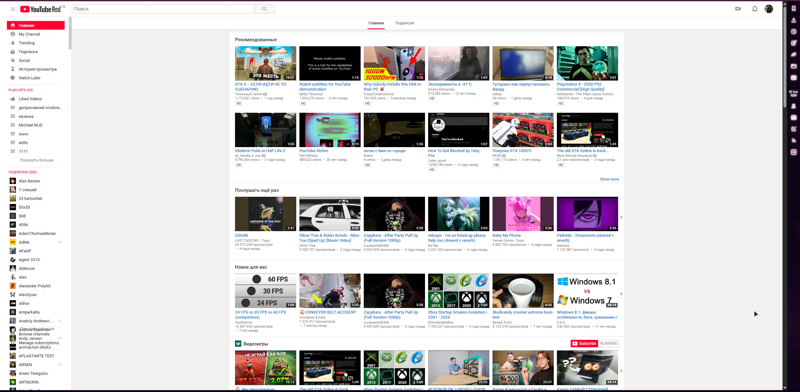Open Mail panel with 16 тыс badge

coord(794,93)
